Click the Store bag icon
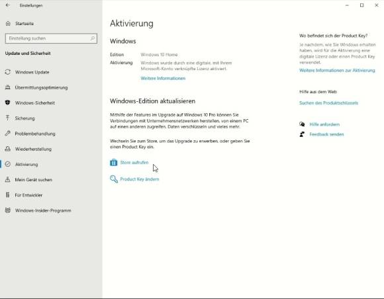The image size is (384, 299). pyautogui.click(x=114, y=163)
